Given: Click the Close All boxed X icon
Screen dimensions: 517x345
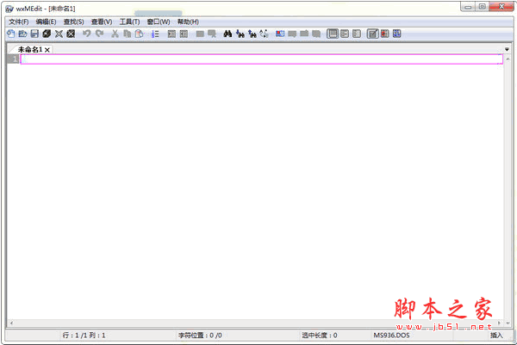Looking at the screenshot, I should point(71,34).
